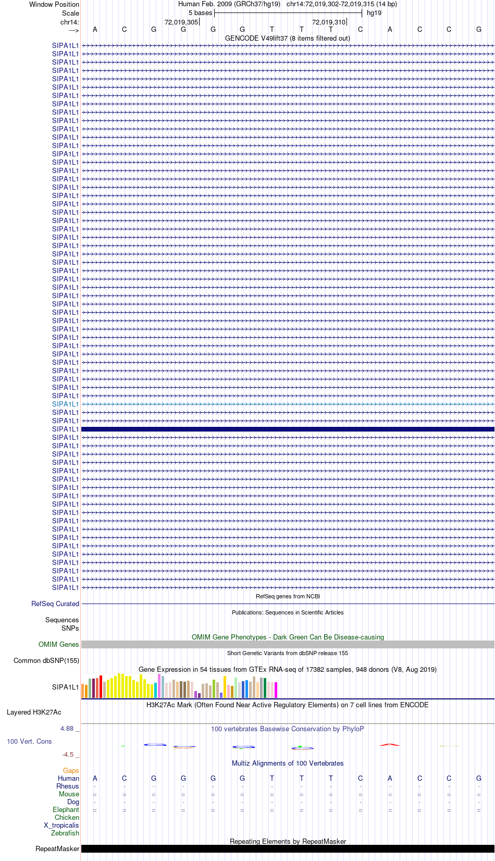Open the GENCODE V49lift37 track title
The width and height of the screenshot is (495, 861).
point(288,38)
